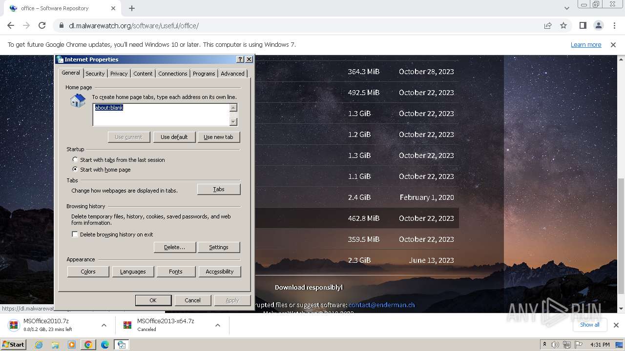
Task: Switch to Google Chrome taskbar icon
Action: tap(88, 345)
